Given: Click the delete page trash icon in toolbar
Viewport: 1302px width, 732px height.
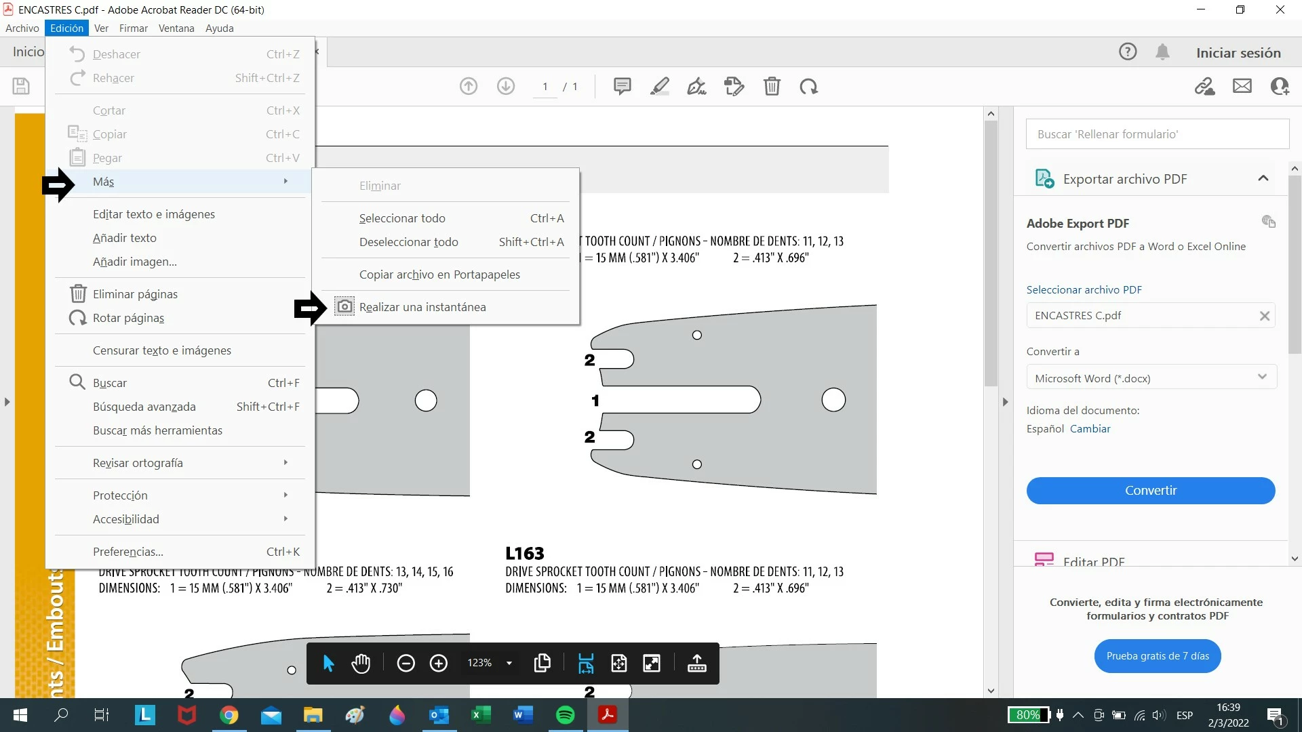Looking at the screenshot, I should tap(772, 86).
